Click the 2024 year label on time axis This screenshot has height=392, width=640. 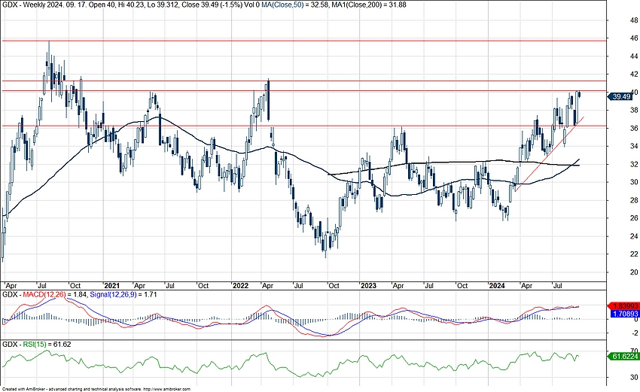tap(497, 286)
